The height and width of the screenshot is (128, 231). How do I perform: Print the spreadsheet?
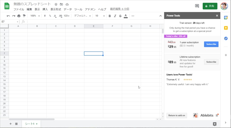coord(19,16)
